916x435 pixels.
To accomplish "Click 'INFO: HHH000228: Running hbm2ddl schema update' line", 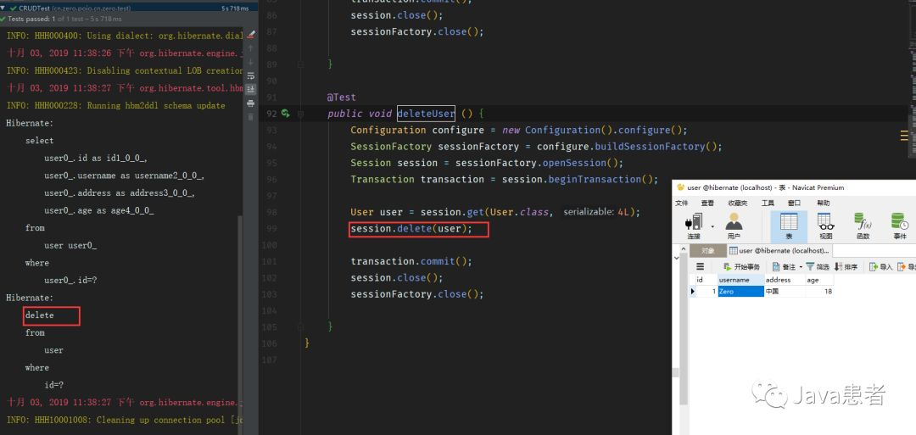I will 115,106.
